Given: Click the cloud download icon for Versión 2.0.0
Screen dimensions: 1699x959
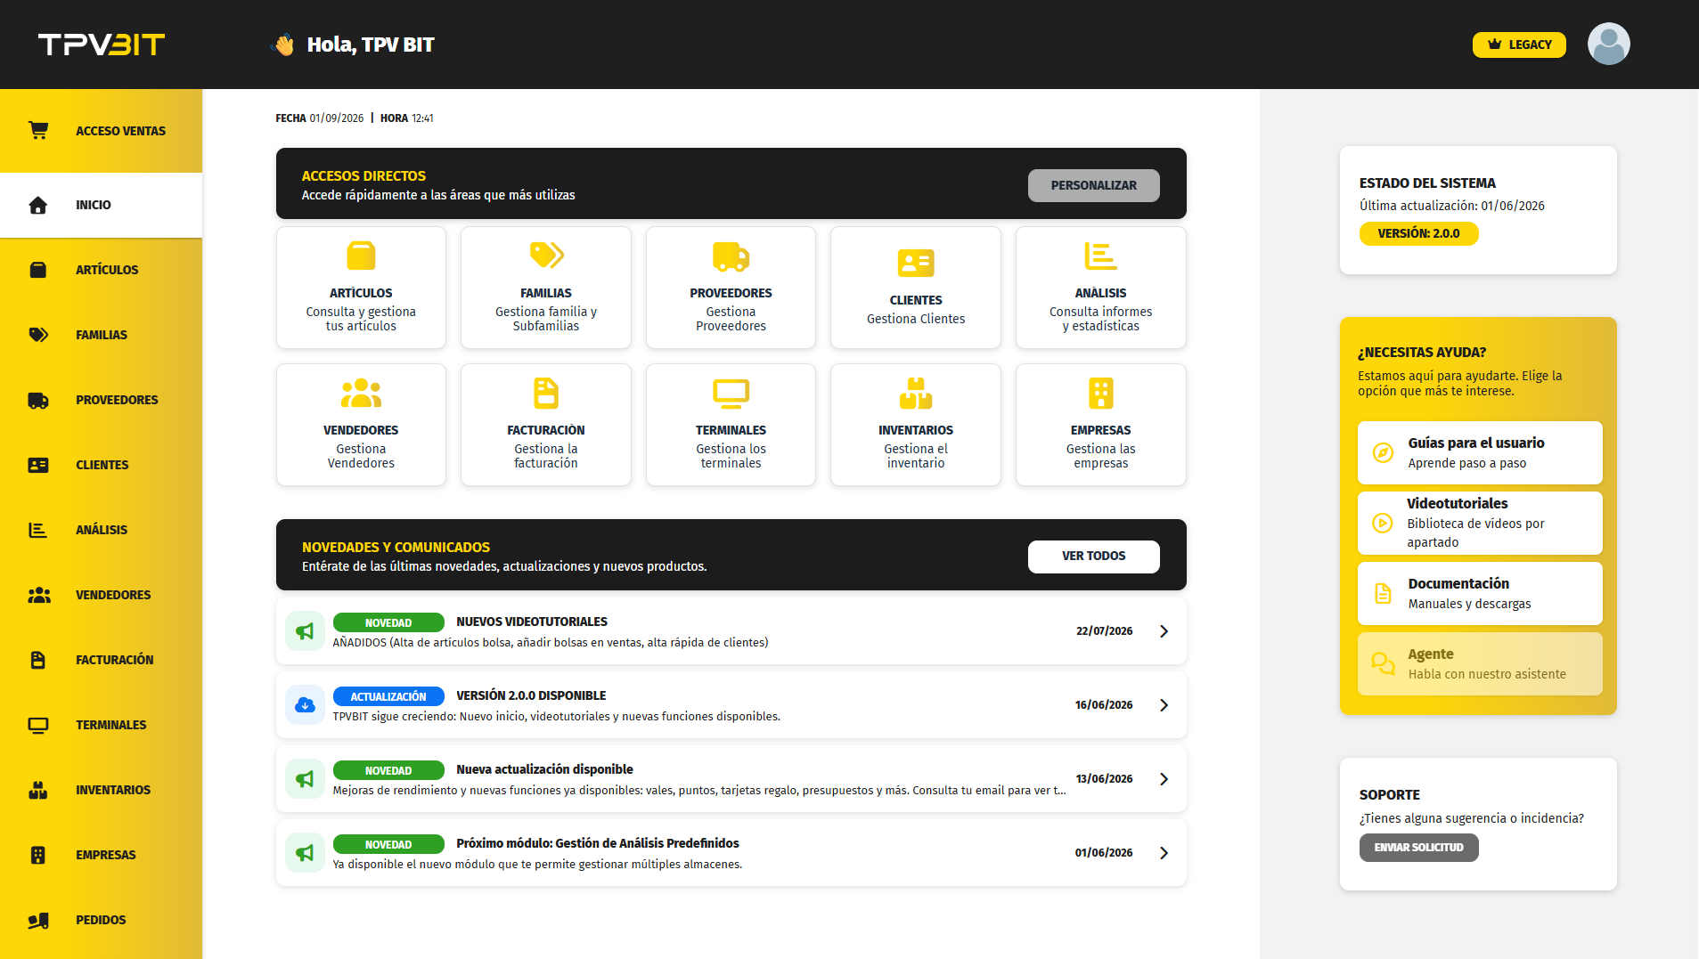Looking at the screenshot, I should (x=305, y=705).
